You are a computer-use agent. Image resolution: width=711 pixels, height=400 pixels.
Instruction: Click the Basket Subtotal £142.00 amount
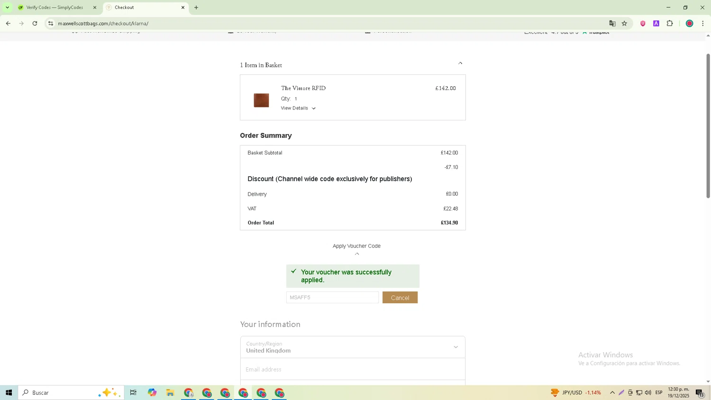(449, 153)
